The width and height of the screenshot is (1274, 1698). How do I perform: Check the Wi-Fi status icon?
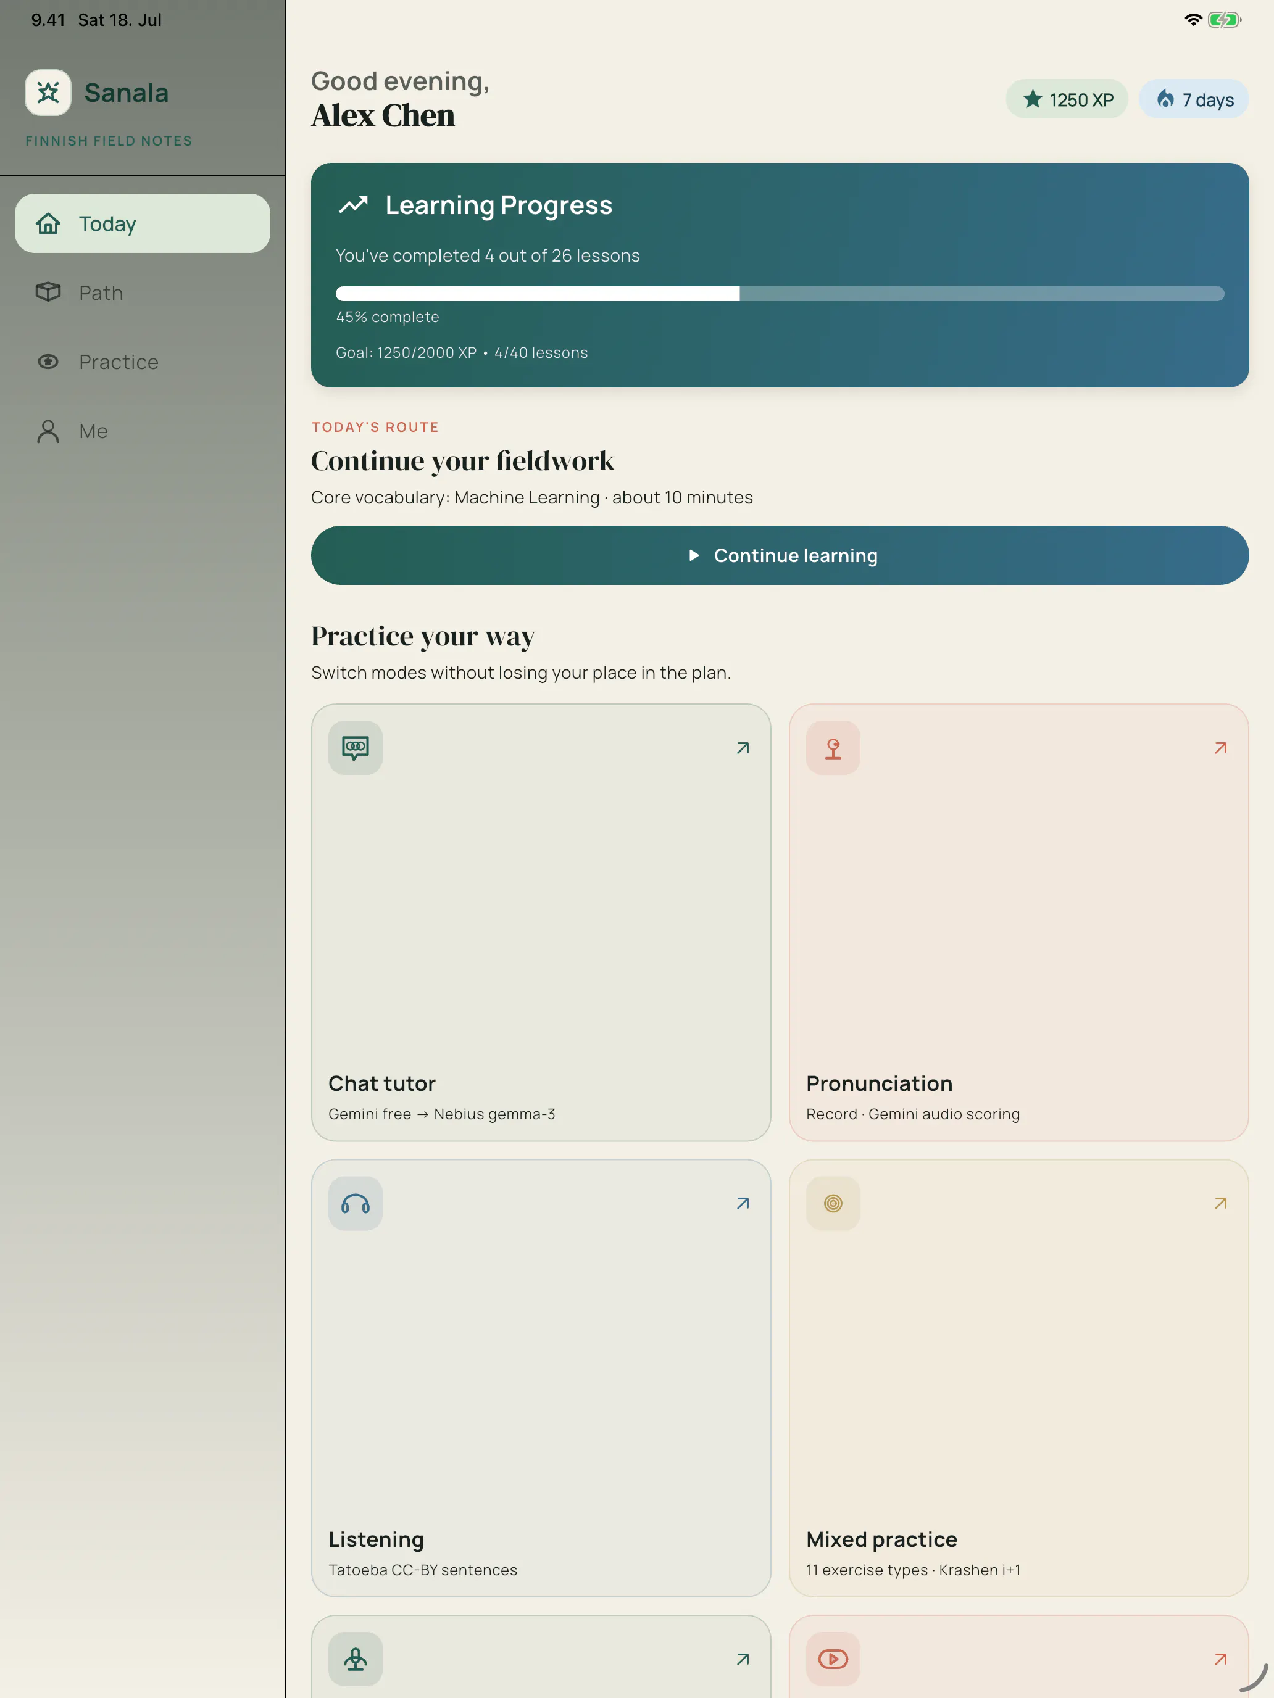(1193, 20)
